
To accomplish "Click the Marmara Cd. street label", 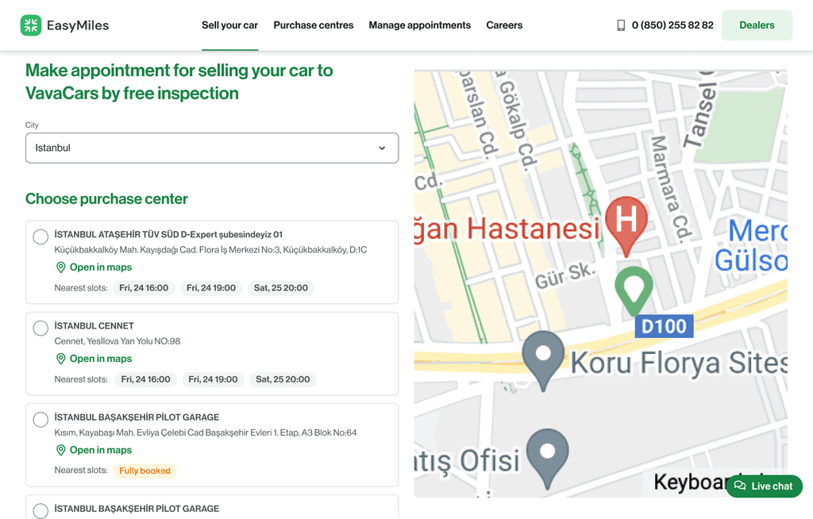I will [x=671, y=189].
